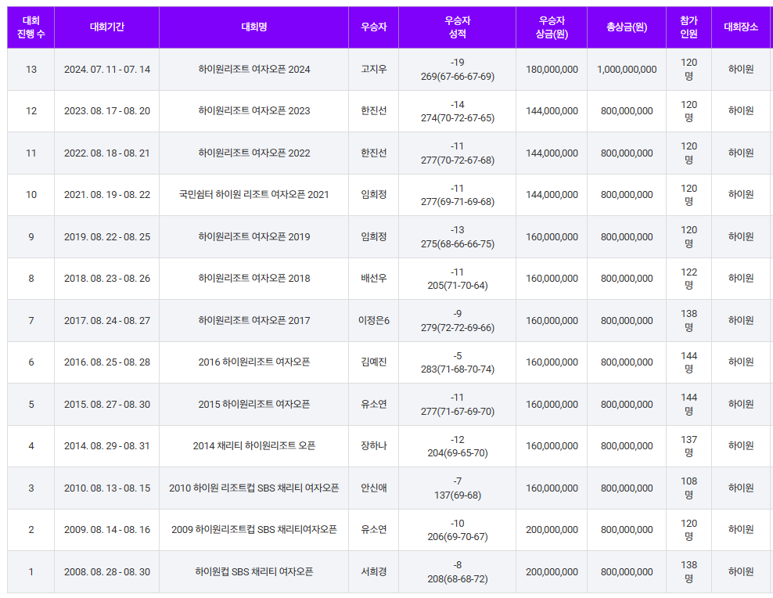
Task: Click date range 2014. 08. 29 - 08. 31
Action: (107, 446)
